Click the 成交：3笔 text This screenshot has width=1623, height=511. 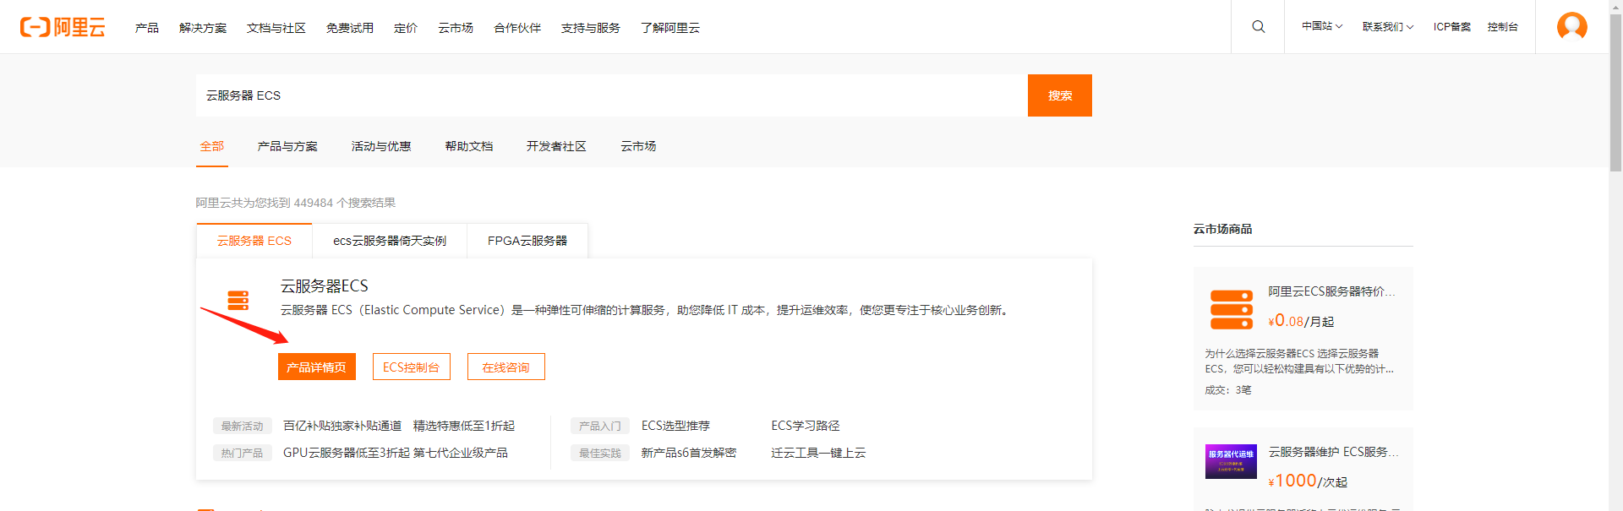[1228, 390]
